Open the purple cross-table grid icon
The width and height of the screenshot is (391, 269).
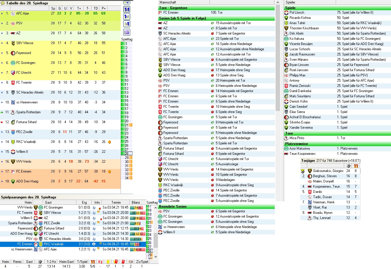[x=127, y=32]
